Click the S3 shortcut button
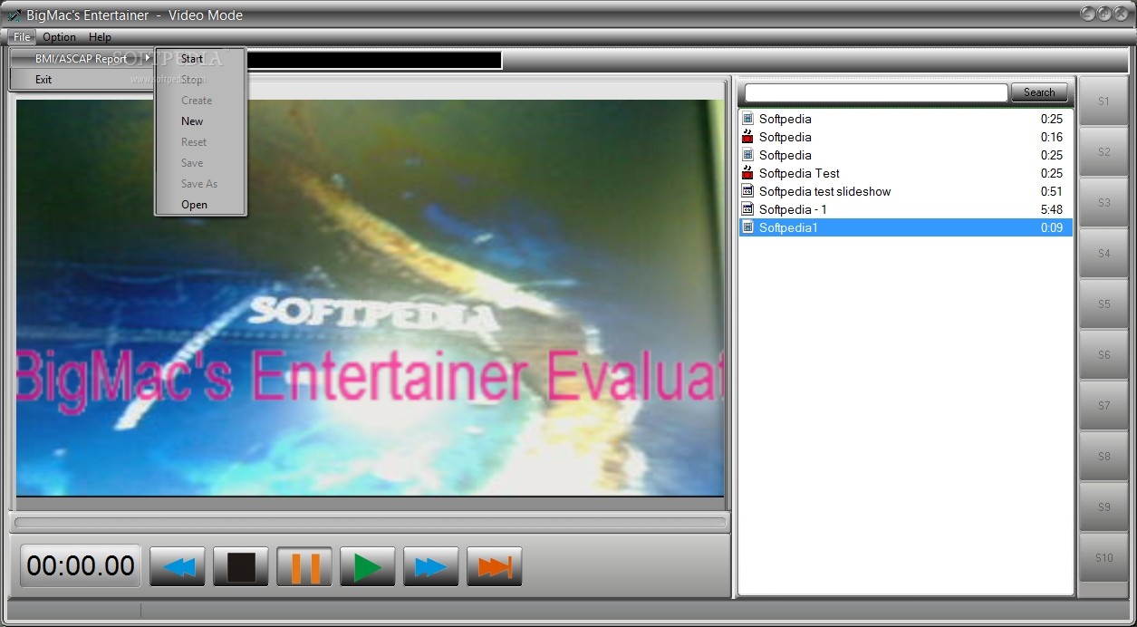The image size is (1137, 627). (x=1103, y=203)
